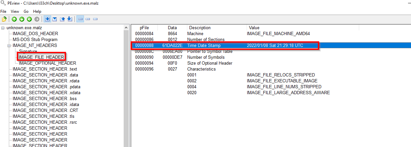Select IMAGE_SECTION_HEADER .xdata

46,93
